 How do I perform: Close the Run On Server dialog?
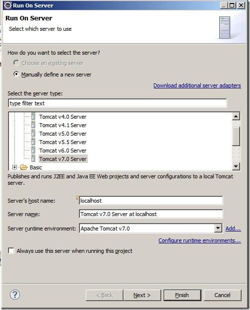click(241, 5)
